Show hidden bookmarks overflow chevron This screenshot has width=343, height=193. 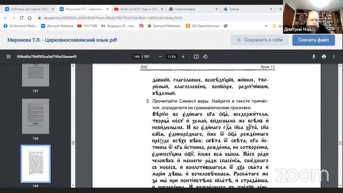coord(266,26)
